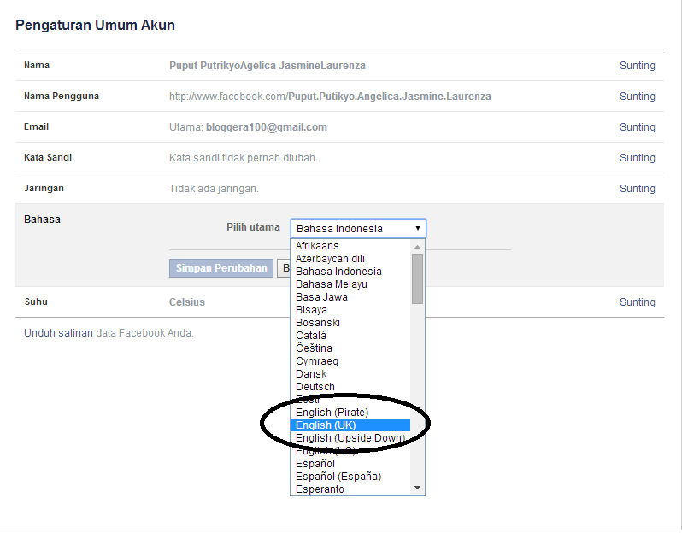Pick Bosanski from the dropdown list

point(350,323)
